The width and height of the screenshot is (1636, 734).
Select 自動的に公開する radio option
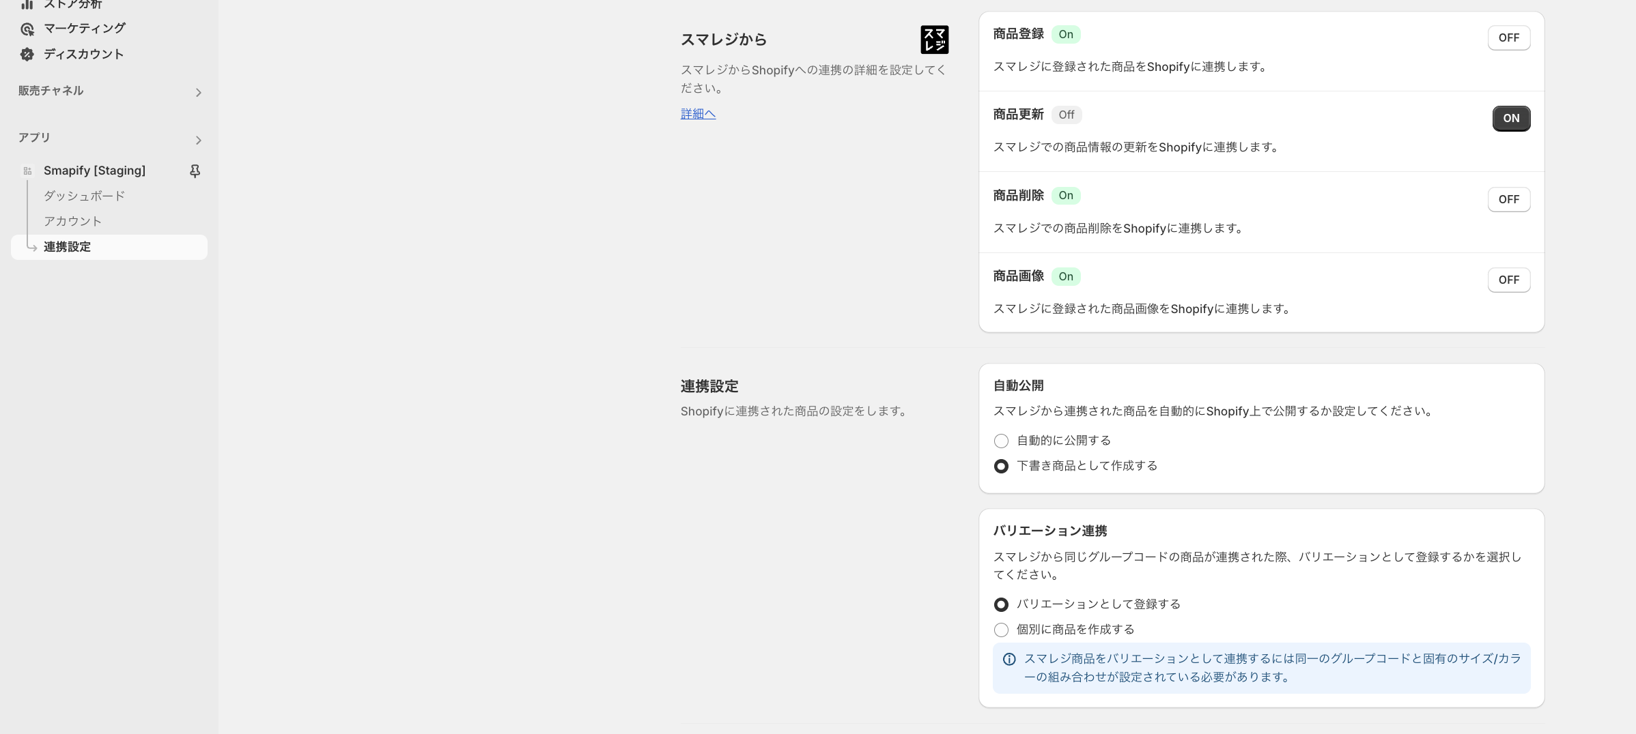[x=1001, y=441]
